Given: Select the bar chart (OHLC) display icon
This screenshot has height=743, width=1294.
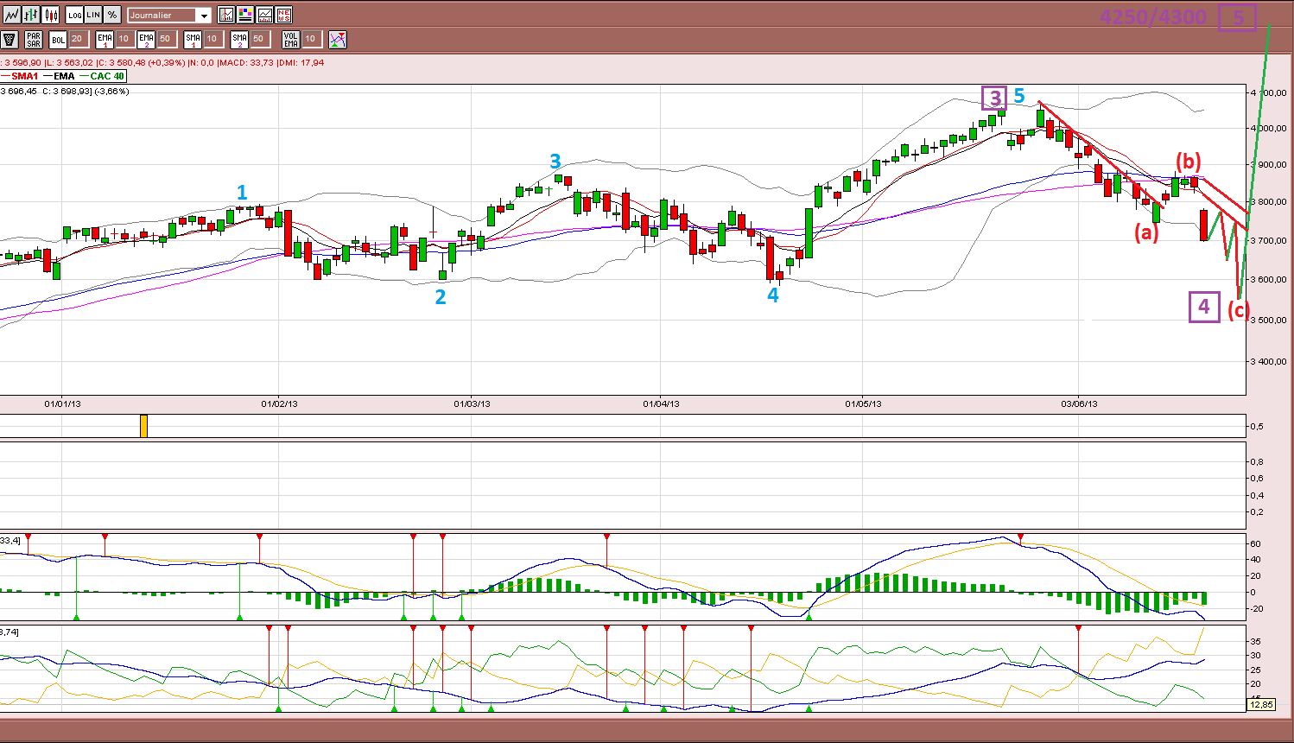Looking at the screenshot, I should click(x=31, y=15).
